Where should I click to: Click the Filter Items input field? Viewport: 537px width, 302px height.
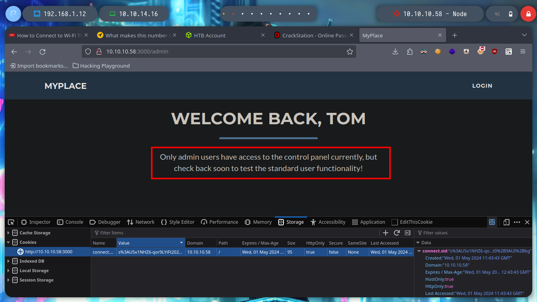[236, 233]
